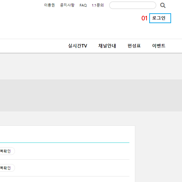Select the 이벤트 menu item
This screenshot has width=182, height=182.
[159, 46]
